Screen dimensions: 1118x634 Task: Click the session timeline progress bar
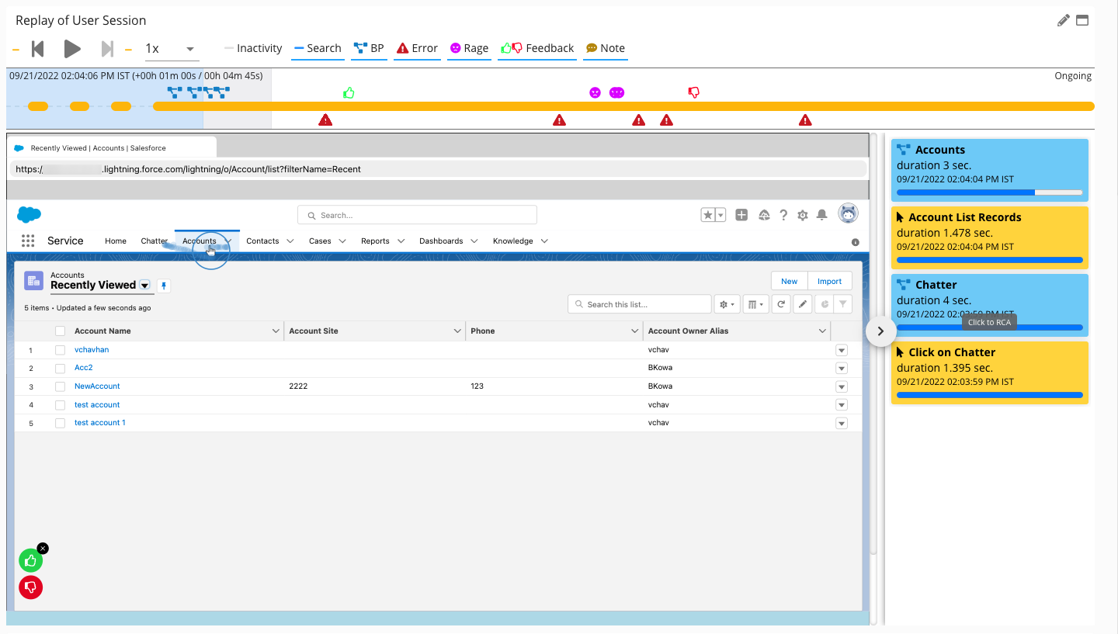(x=543, y=106)
